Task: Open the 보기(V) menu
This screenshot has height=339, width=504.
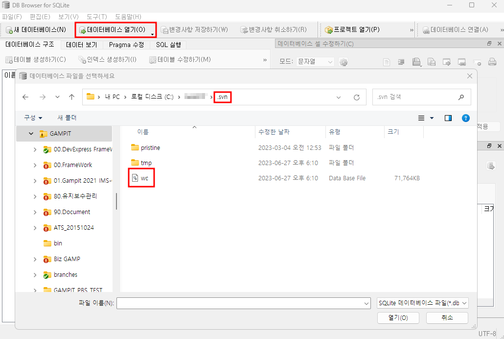Action: [69, 17]
